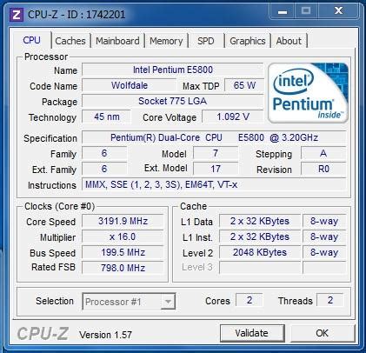Click the Intel Pentium inside logo
Screen dimensions: 366x353
pos(308,93)
